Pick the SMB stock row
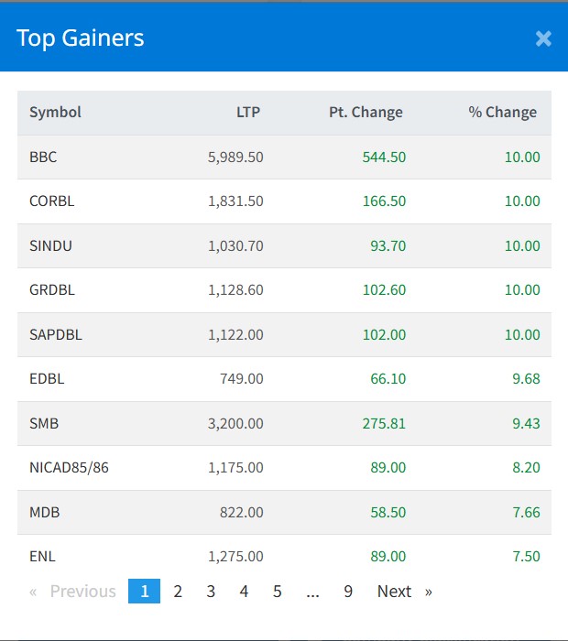568x641 pixels. click(x=44, y=423)
